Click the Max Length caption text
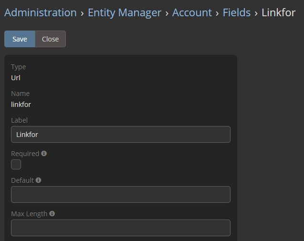 (x=29, y=214)
